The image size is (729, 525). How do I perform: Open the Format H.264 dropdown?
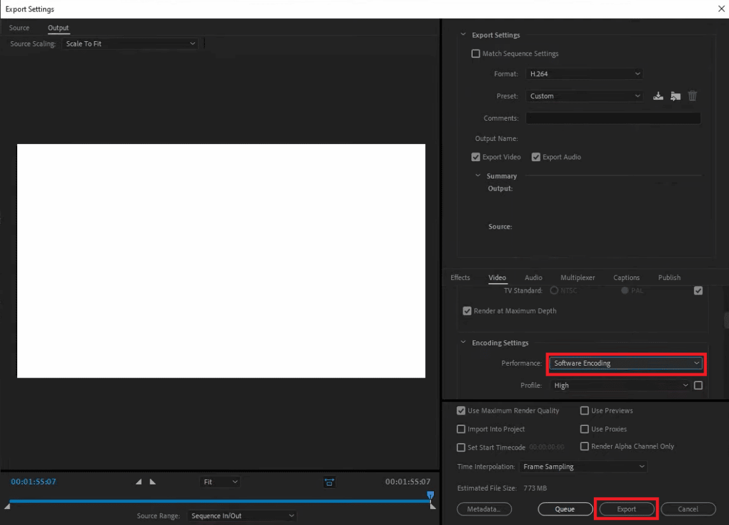pos(584,74)
